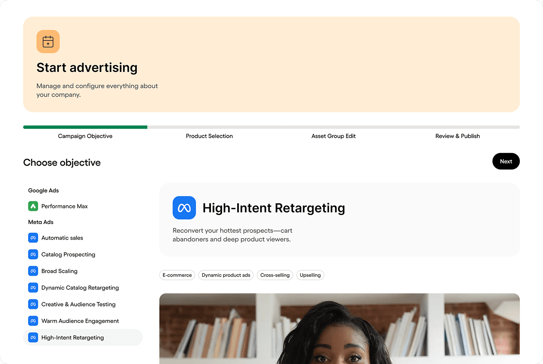Click the Upselling tag
543x364 pixels.
point(310,275)
